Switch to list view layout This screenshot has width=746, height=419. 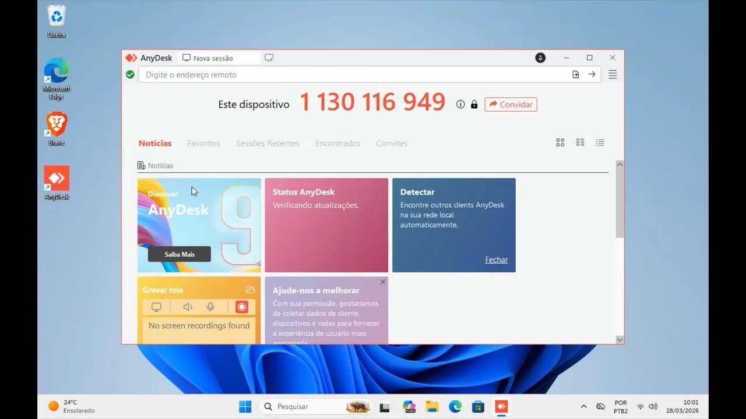coord(600,143)
